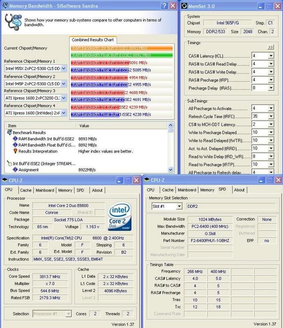283x328 pixels.
Task: Click diamond icon beside RAM Bandwidth Float Buff'd row
Action: coord(15,145)
